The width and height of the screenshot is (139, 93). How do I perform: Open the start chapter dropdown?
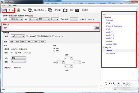pos(55,19)
